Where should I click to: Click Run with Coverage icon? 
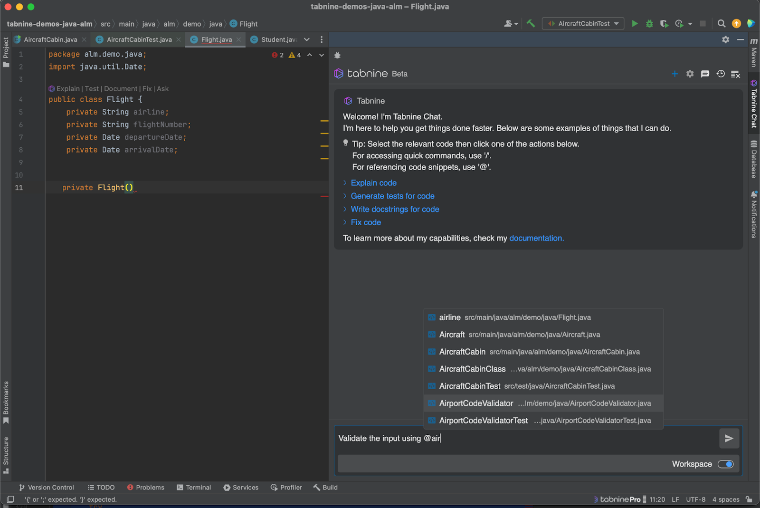[664, 24]
